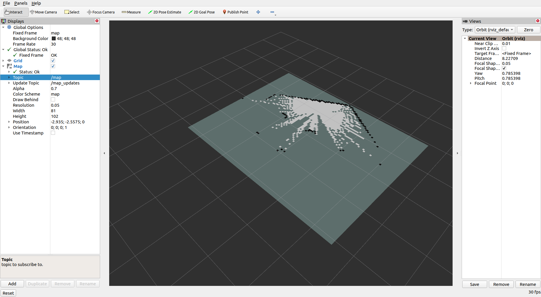Activate the Focus Camera tool
Viewport: 541px width, 297px height.
[101, 12]
